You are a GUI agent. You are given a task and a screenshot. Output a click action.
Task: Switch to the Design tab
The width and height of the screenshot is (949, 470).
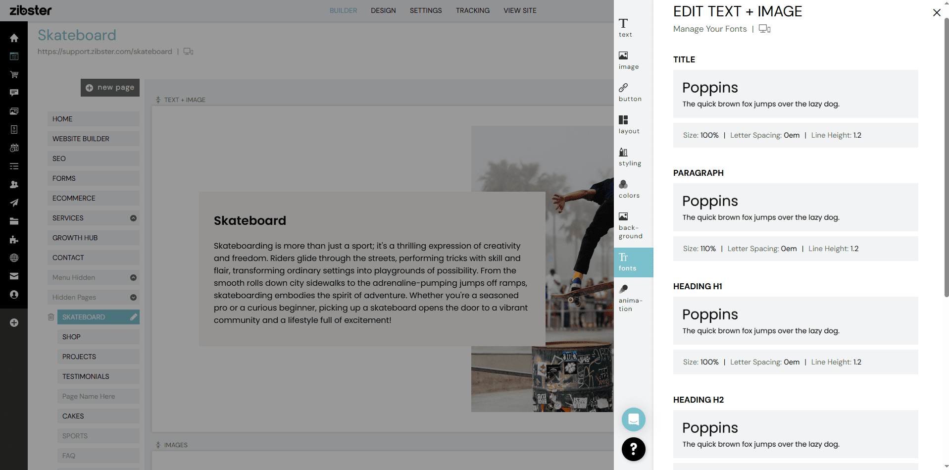[383, 10]
